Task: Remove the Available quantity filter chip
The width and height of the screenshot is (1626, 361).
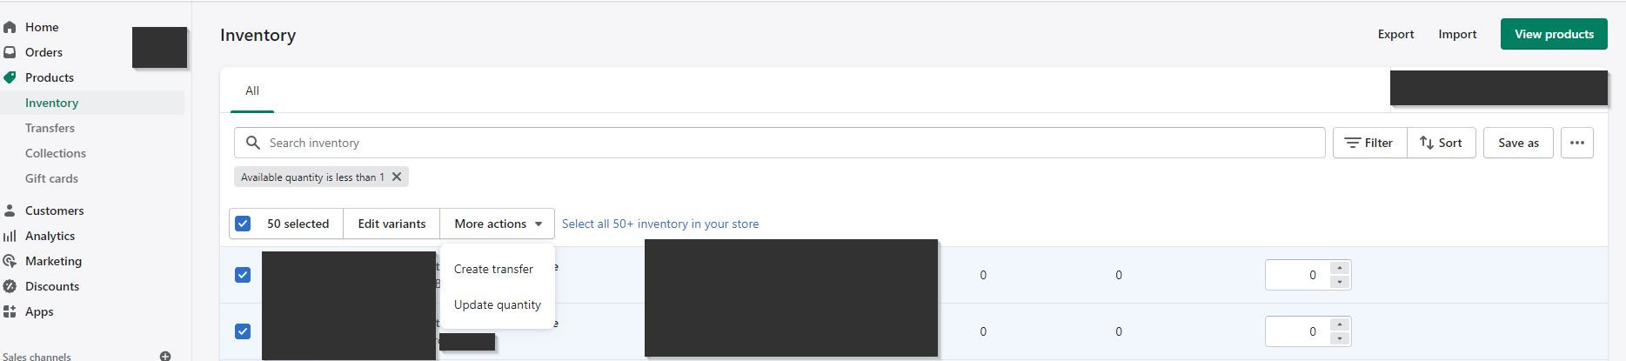Action: (397, 177)
